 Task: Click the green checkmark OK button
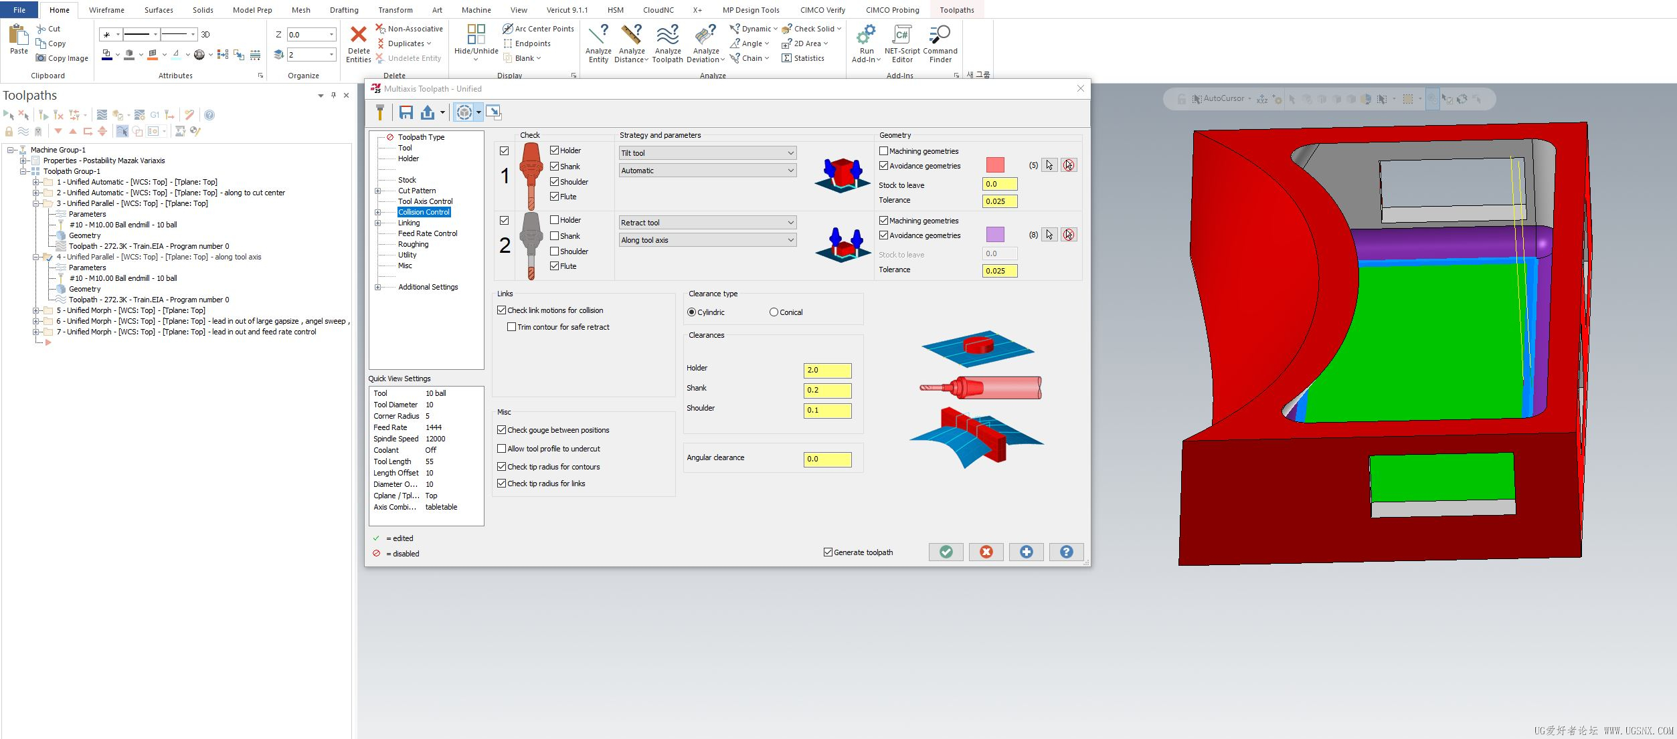[946, 552]
